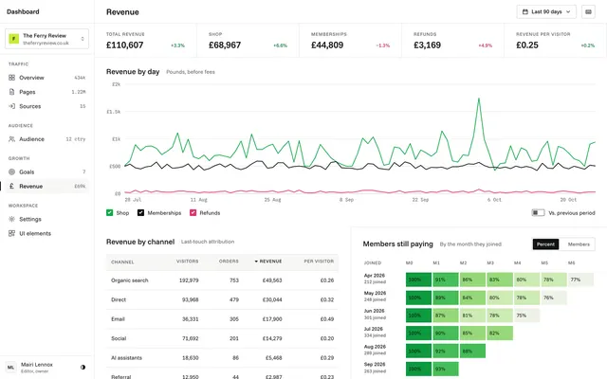Click the Direct channel row

click(x=222, y=299)
